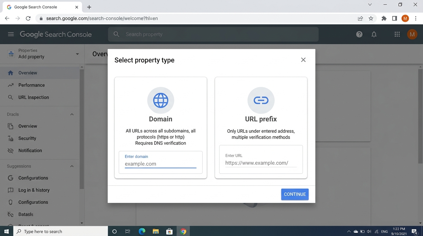The height and width of the screenshot is (236, 423).
Task: Open the tab search chevron in Chrome
Action: pos(370,5)
